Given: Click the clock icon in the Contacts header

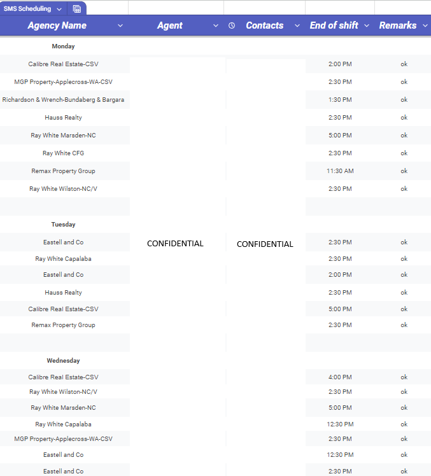Looking at the screenshot, I should click(232, 25).
